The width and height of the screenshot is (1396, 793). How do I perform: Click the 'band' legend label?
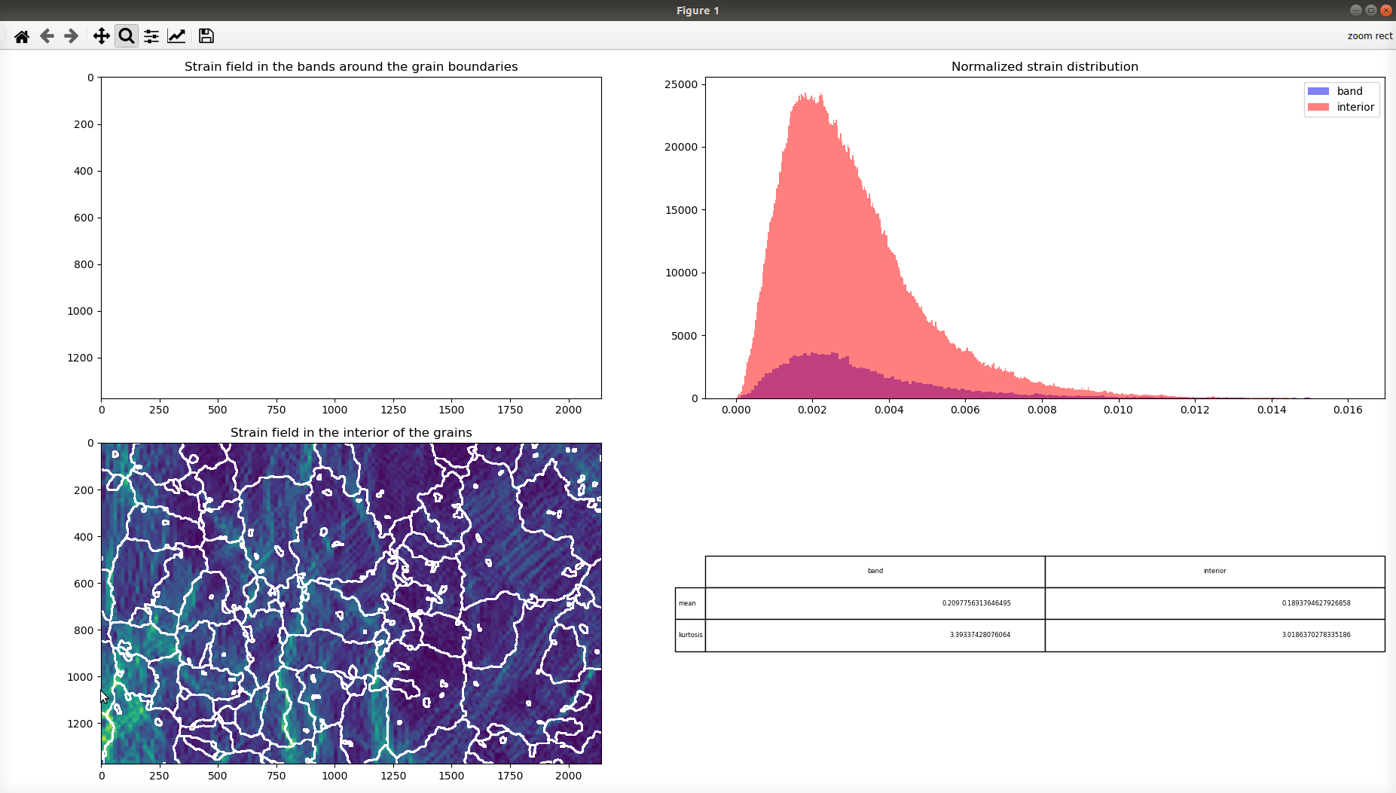(1349, 91)
